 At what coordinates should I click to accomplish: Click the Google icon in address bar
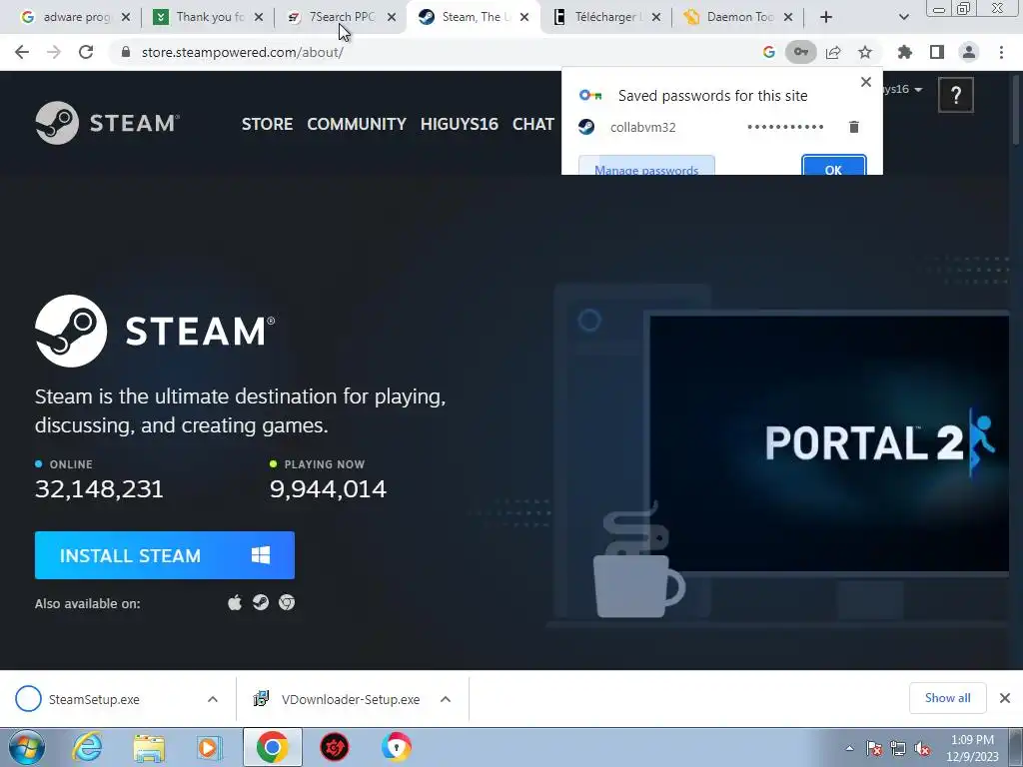tap(768, 52)
